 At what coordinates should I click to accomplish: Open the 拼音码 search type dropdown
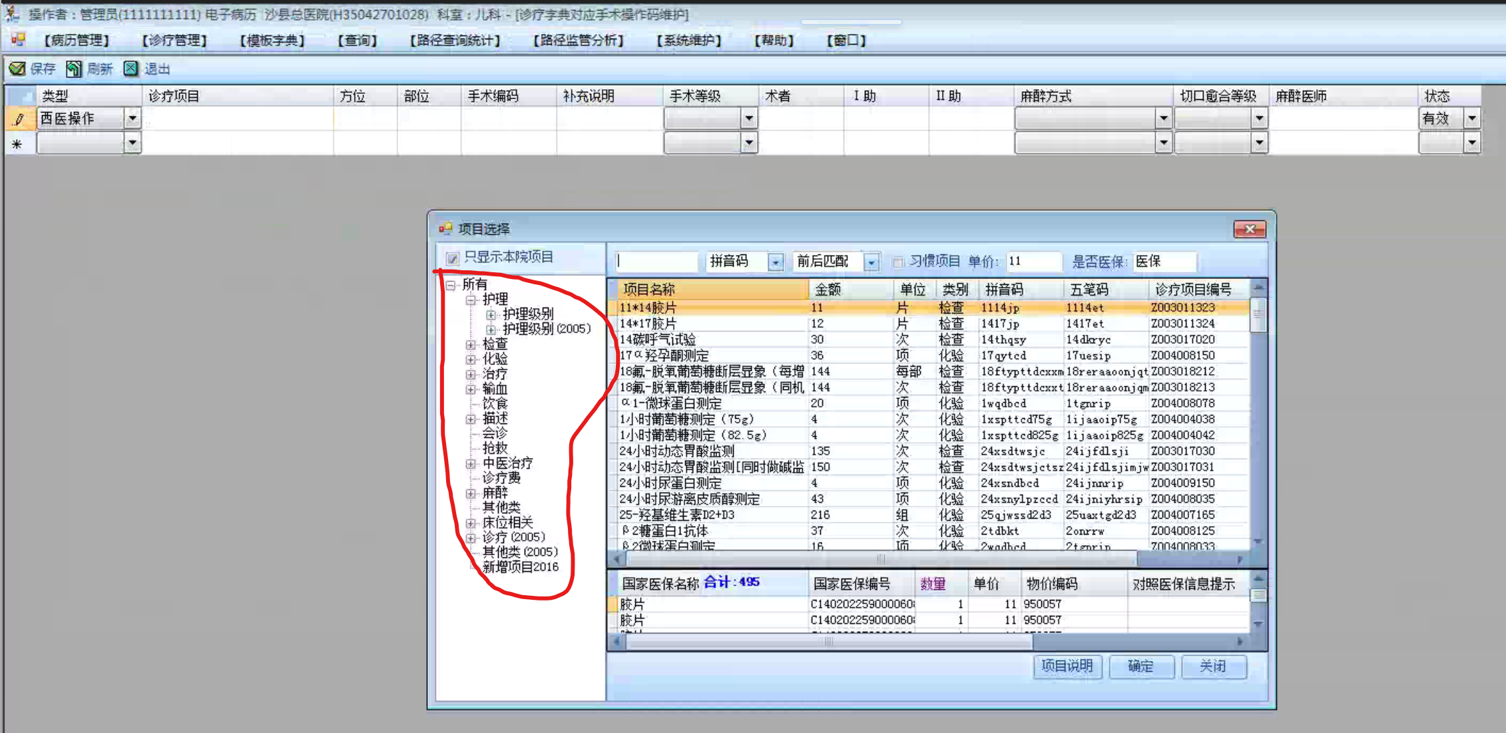(776, 262)
